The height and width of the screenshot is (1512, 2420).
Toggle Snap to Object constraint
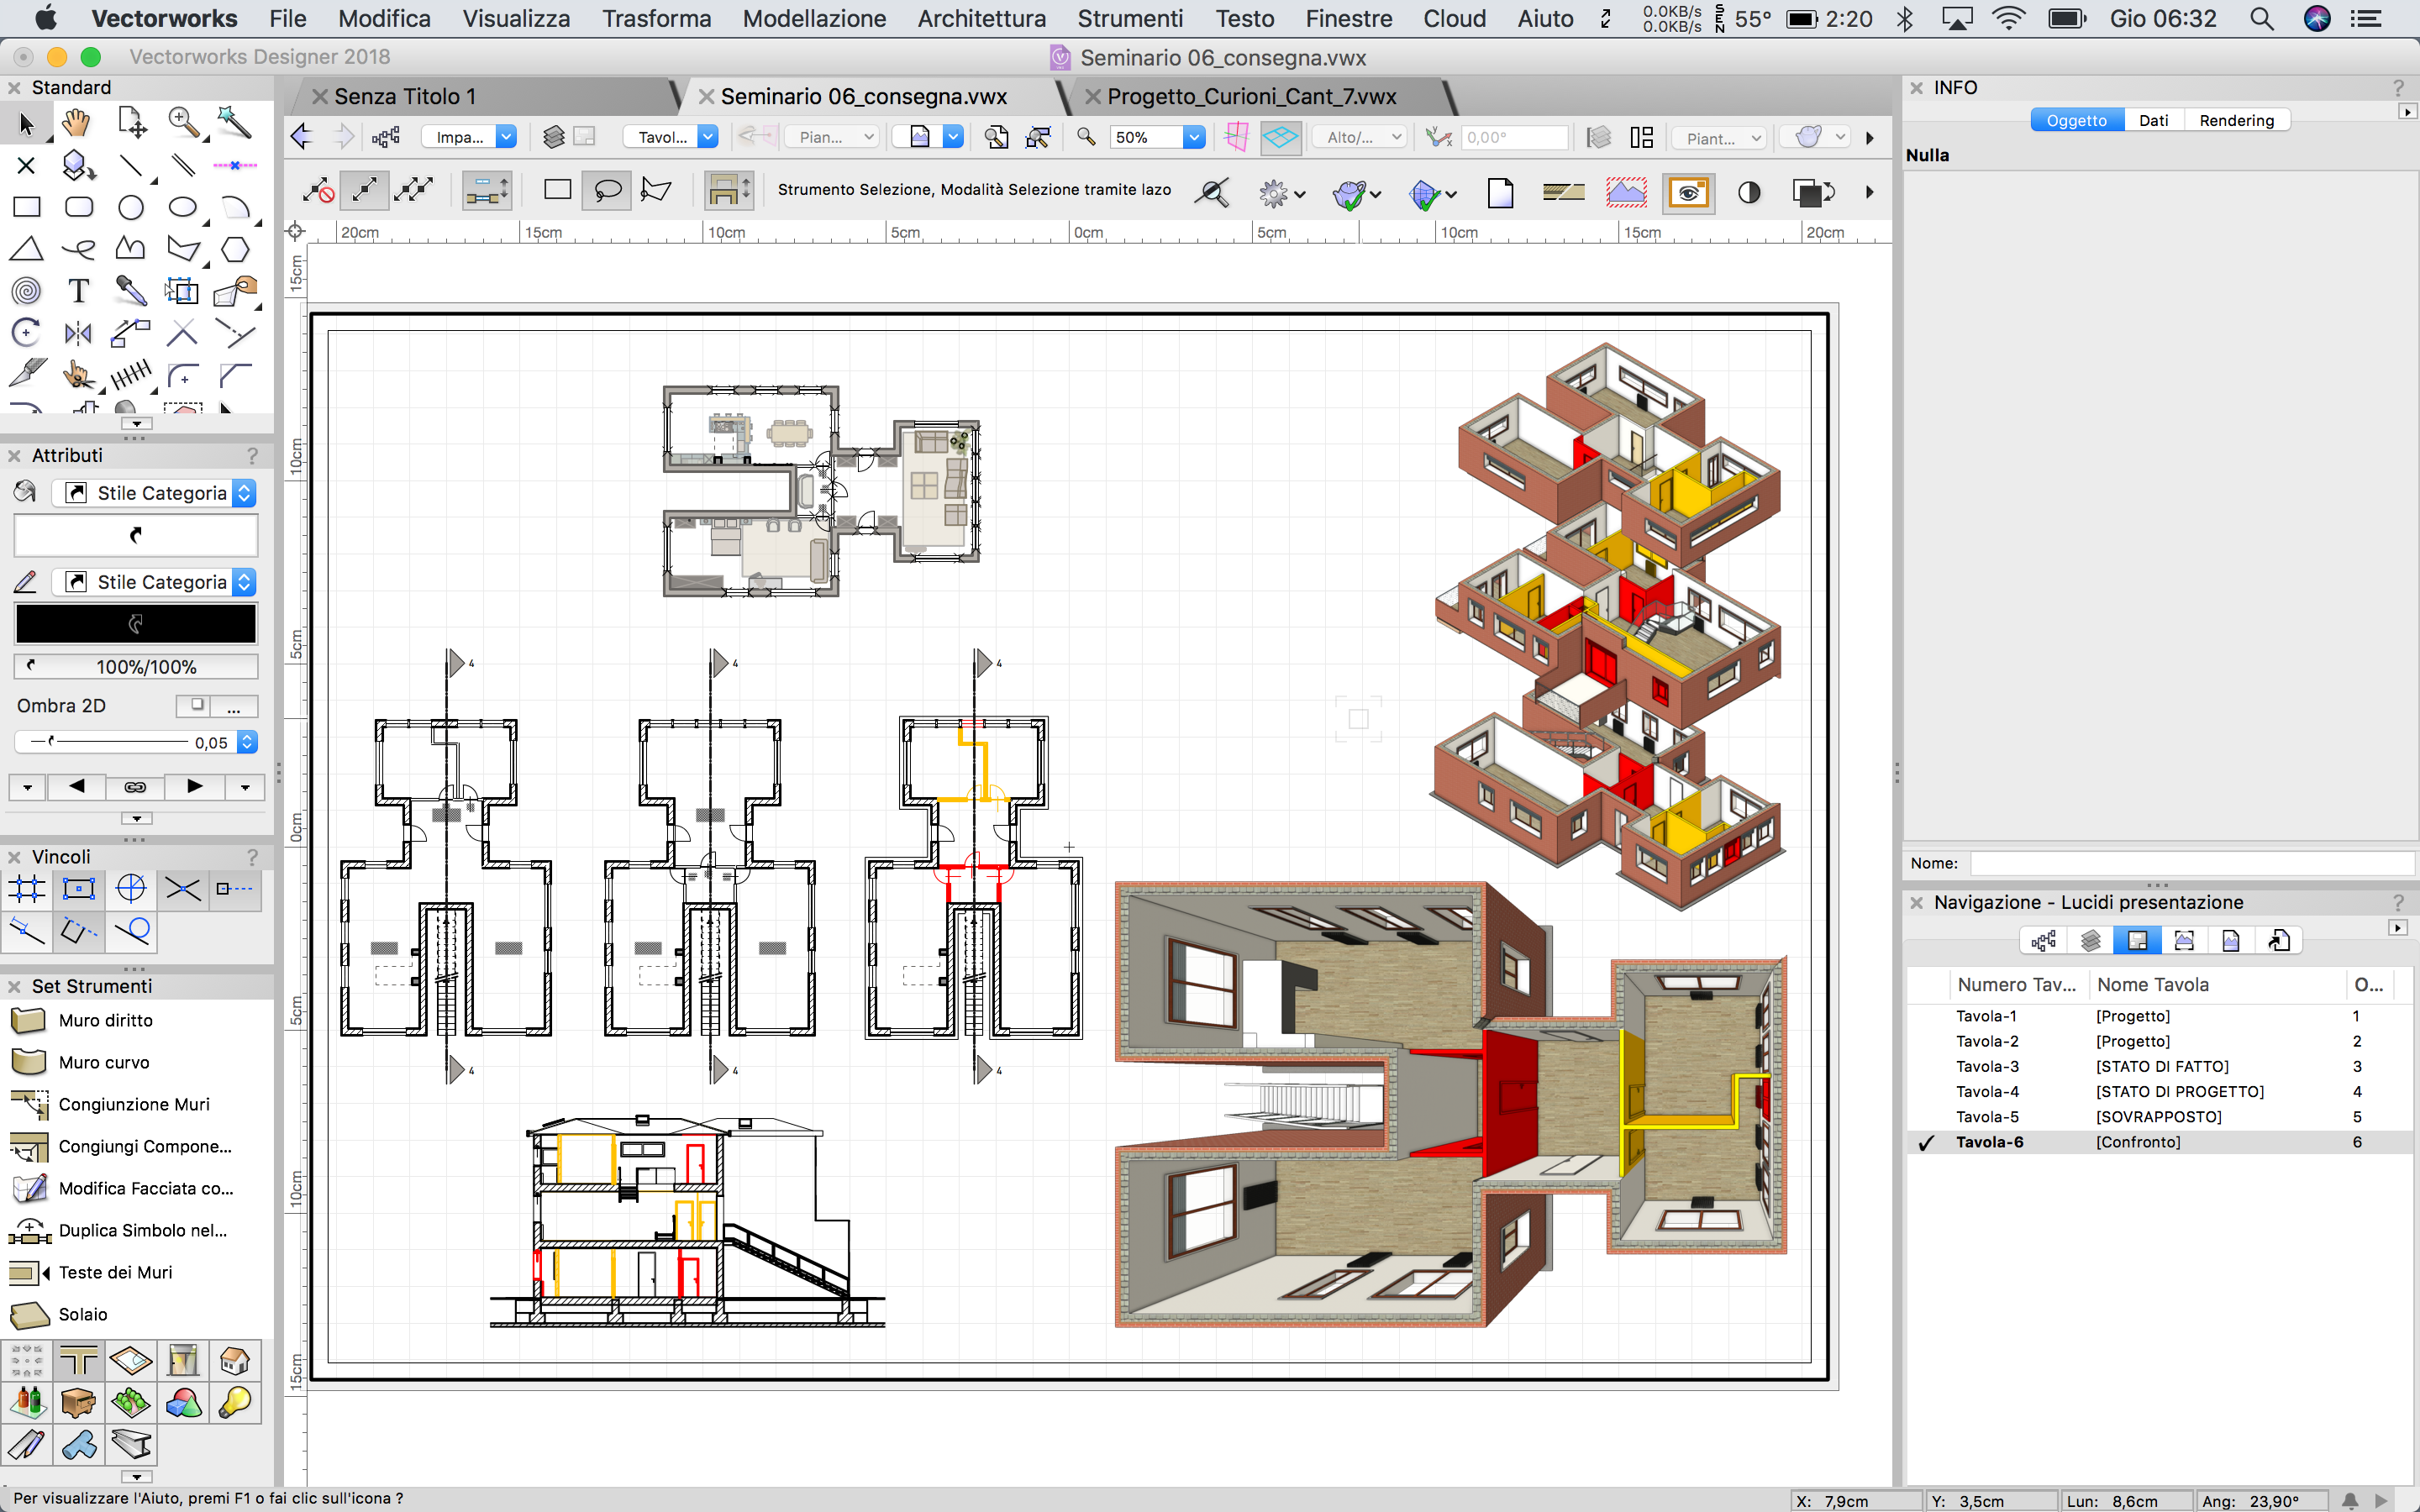tap(79, 888)
